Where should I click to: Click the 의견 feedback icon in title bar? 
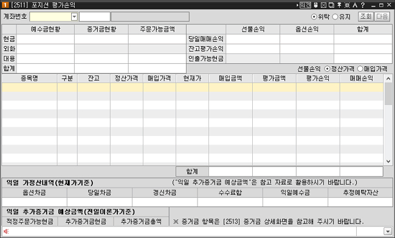point(305,5)
